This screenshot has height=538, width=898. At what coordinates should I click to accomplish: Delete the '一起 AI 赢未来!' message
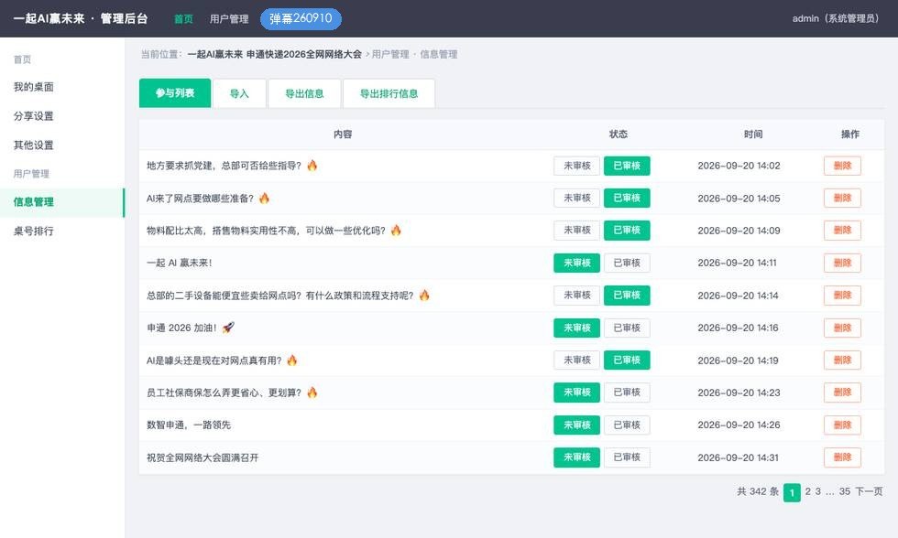pos(842,263)
